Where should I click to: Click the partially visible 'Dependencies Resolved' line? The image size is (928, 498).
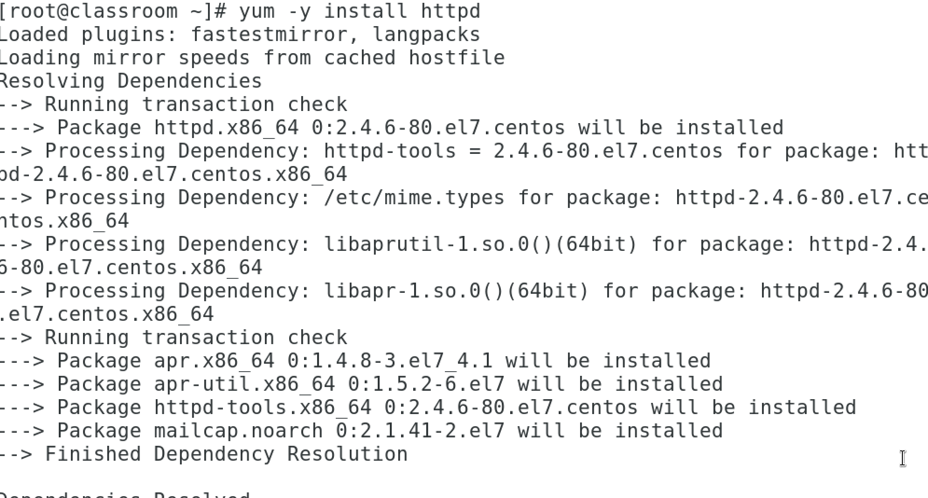[x=125, y=494]
